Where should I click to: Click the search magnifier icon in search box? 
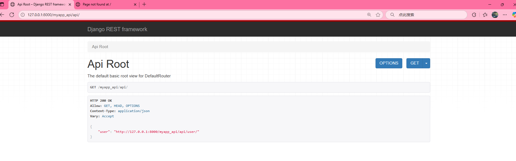[392, 15]
